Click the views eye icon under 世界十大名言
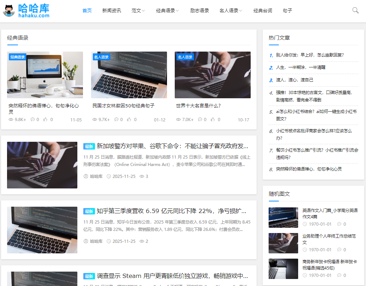The height and width of the screenshot is (286, 366). point(178,120)
